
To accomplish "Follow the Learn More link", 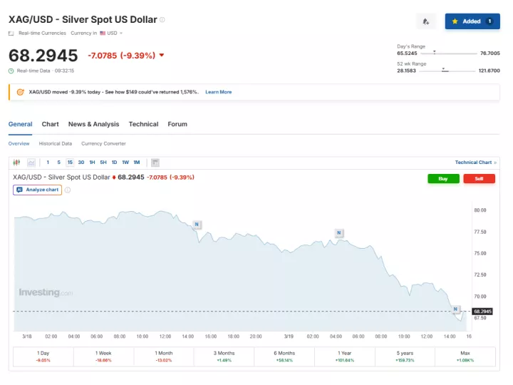I will tap(218, 92).
